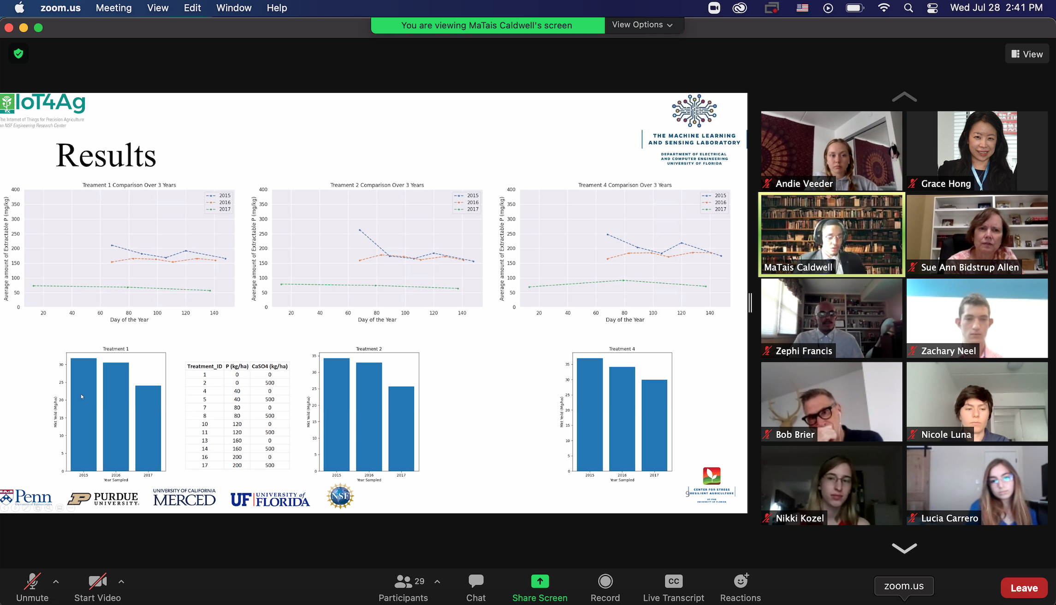Expand participants options arrow
This screenshot has width=1056, height=605.
(x=437, y=582)
